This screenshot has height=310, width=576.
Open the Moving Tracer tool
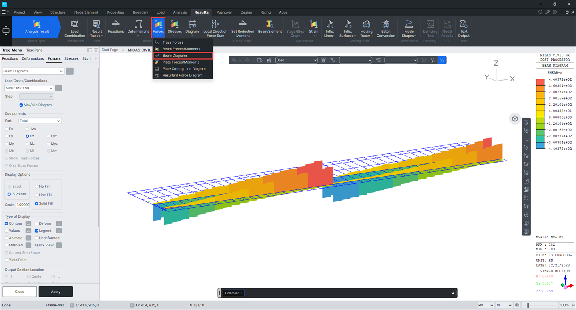tap(366, 29)
